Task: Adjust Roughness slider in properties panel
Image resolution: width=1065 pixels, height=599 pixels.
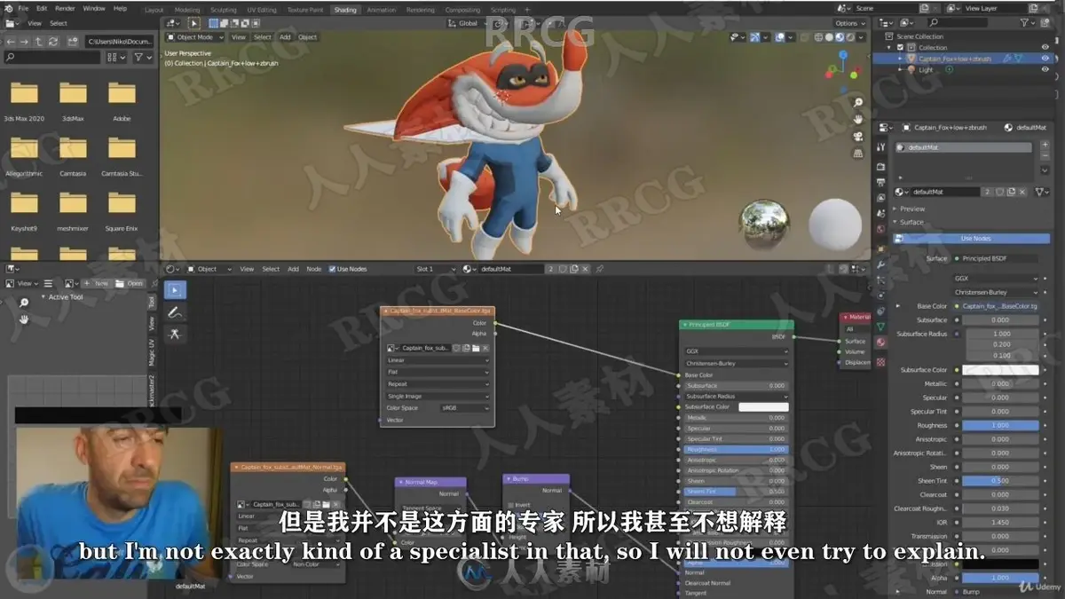Action: point(1001,425)
